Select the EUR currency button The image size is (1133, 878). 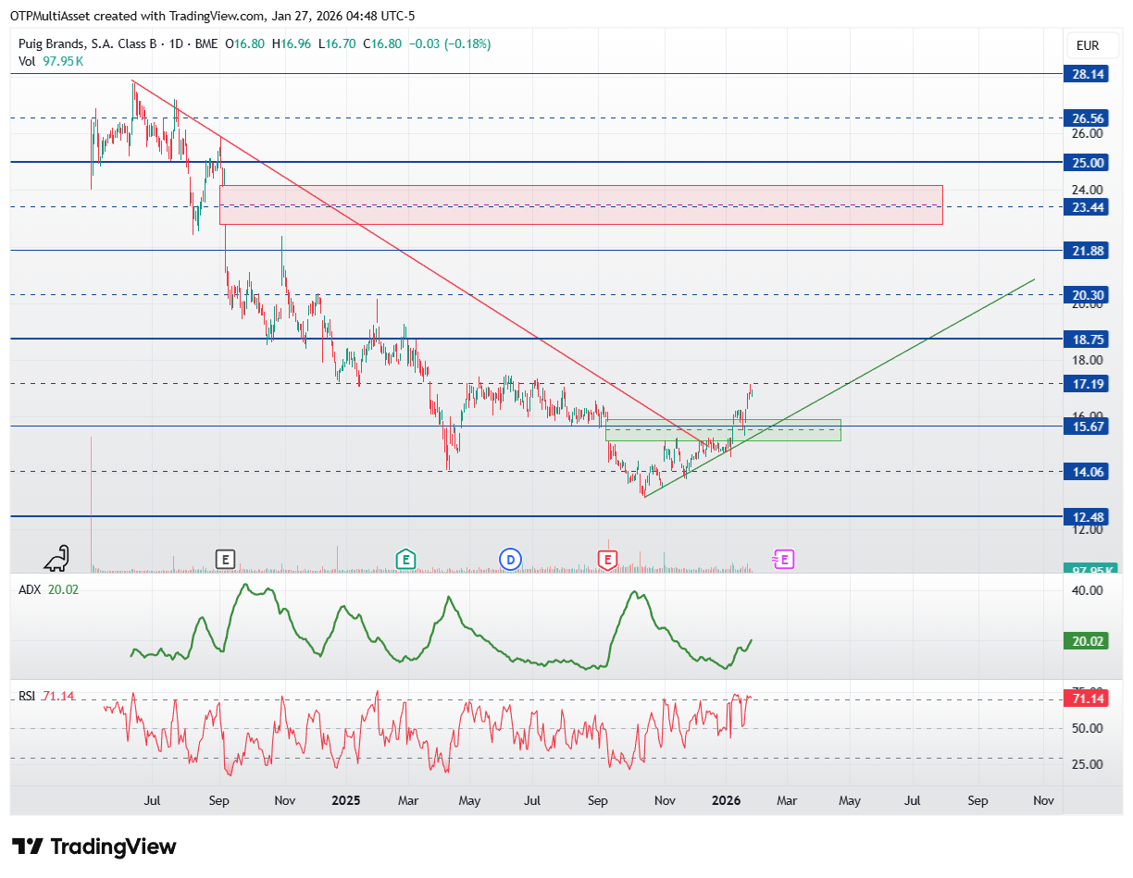pos(1087,45)
